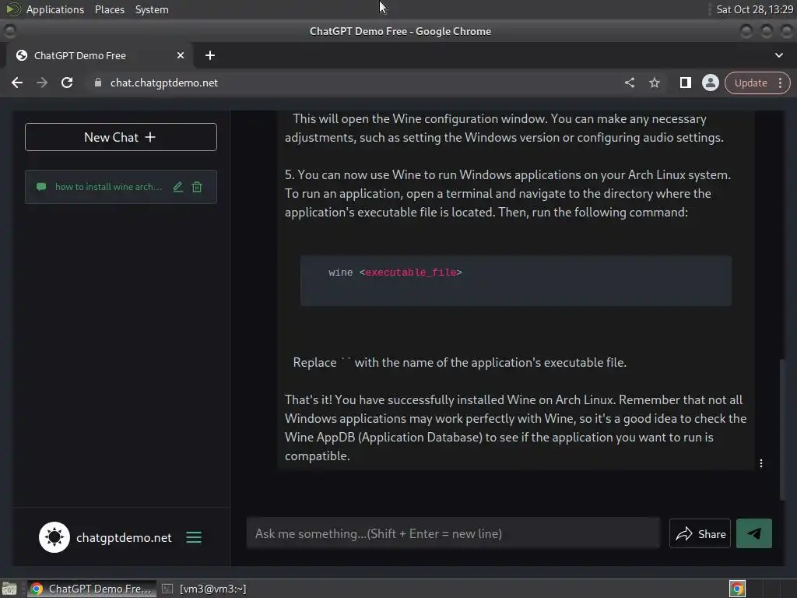Click the show desktop icon in taskbar
797x598 pixels.
(9, 589)
